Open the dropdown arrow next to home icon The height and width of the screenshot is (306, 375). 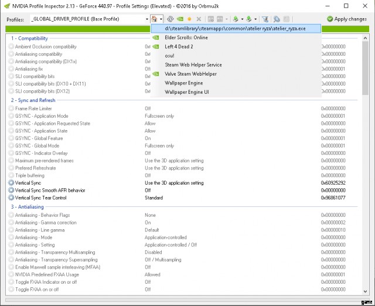[x=162, y=19]
